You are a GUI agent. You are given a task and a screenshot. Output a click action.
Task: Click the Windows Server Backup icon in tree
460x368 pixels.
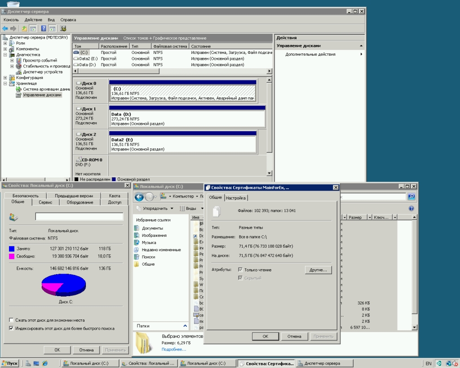coord(18,89)
